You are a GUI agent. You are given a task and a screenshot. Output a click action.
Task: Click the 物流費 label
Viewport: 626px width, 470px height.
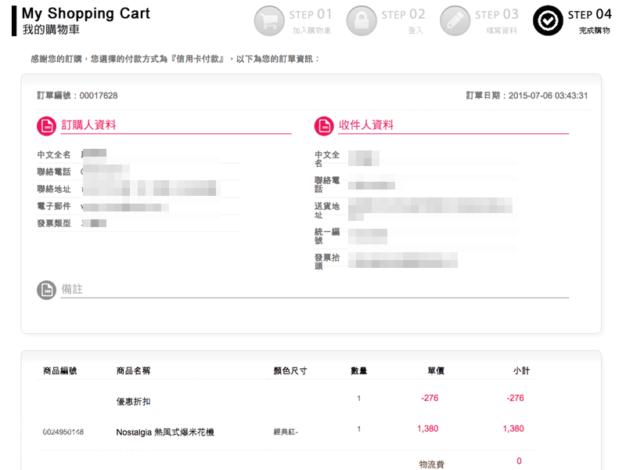432,465
